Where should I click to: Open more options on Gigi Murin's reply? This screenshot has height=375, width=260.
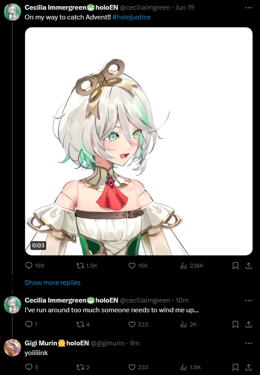click(x=249, y=343)
